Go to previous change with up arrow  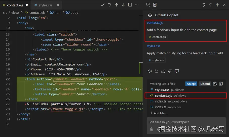click(x=117, y=5)
